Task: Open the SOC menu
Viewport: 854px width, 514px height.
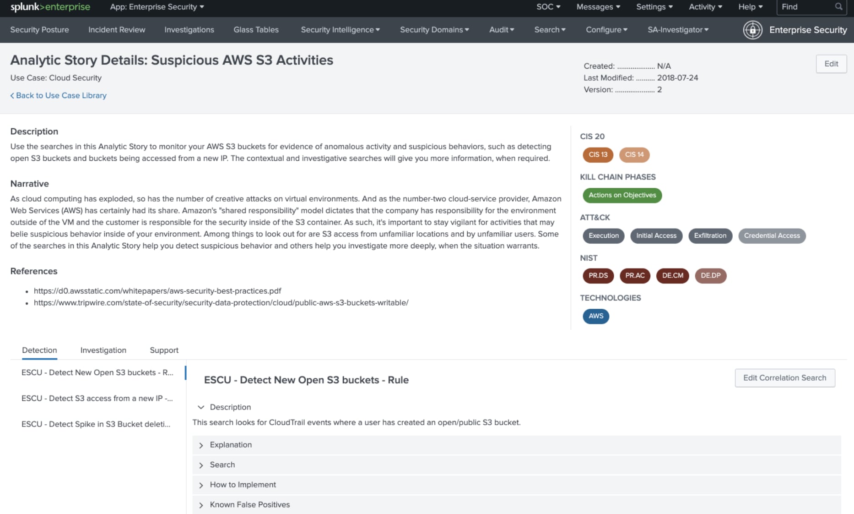Action: click(548, 7)
